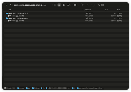Screen dimensions: 131x92
Task: Select Codex.app.bundle under code_sign_clone.8WqNJk
Action: 66,16
